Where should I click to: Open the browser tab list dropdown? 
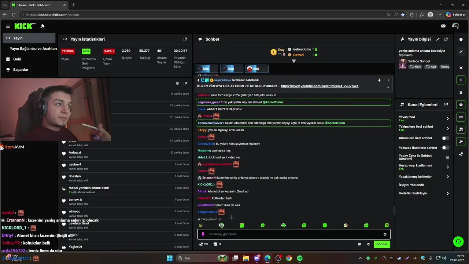pos(5,5)
